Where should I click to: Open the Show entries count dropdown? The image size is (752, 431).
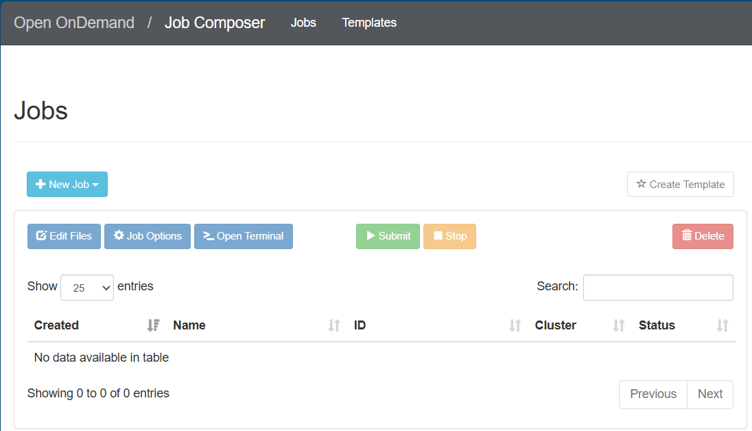pos(87,288)
